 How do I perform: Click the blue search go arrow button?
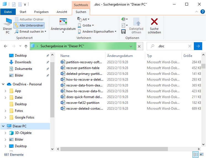pyautogui.click(x=198, y=46)
